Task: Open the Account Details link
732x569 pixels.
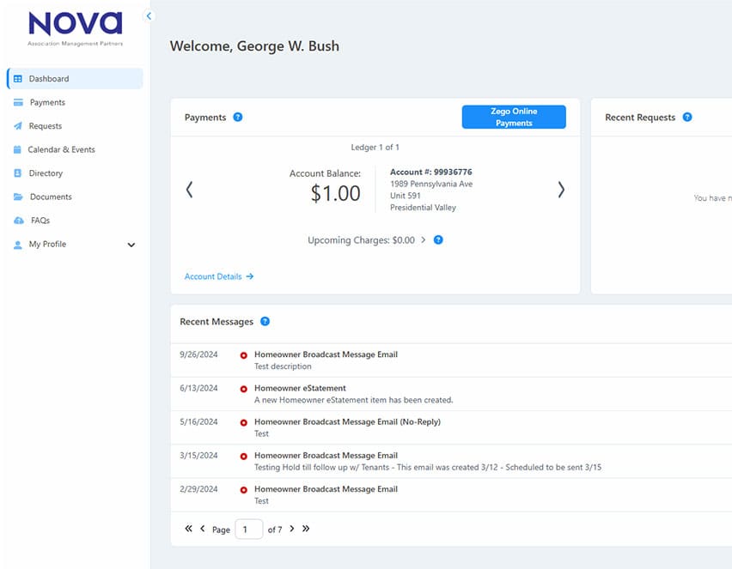Action: (219, 276)
